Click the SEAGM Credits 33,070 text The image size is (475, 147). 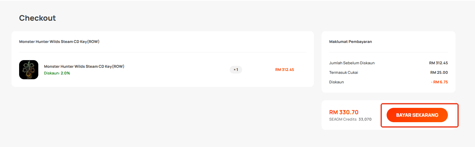(350, 119)
